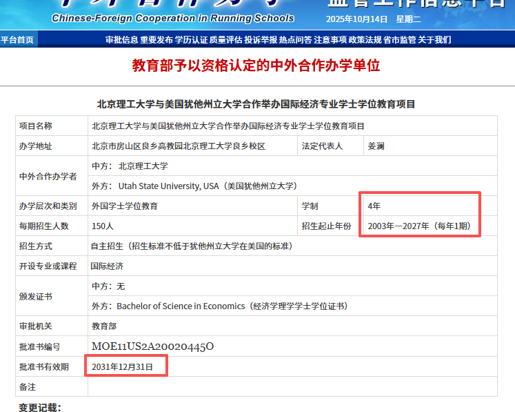This screenshot has width=515, height=412.
Task: Open the 关于我们 navigation link
Action: click(x=434, y=40)
